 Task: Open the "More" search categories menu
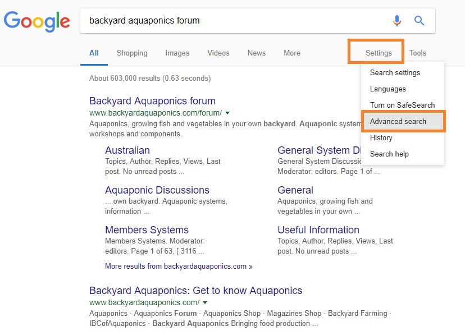[x=291, y=53]
